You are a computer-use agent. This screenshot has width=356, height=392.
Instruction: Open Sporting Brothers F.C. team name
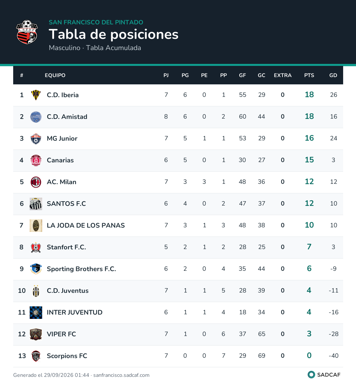coord(81,269)
